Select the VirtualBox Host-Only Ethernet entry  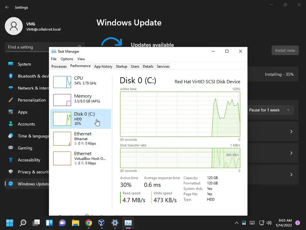tap(81, 158)
